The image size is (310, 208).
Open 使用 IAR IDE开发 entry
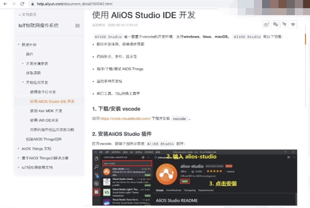point(44,120)
